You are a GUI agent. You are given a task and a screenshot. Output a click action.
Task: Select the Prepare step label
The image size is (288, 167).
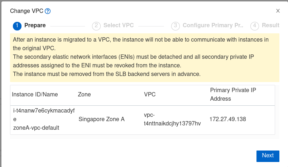click(x=35, y=25)
